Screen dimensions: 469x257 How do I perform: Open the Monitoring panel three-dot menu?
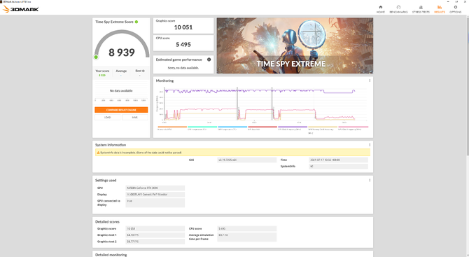pos(370,81)
